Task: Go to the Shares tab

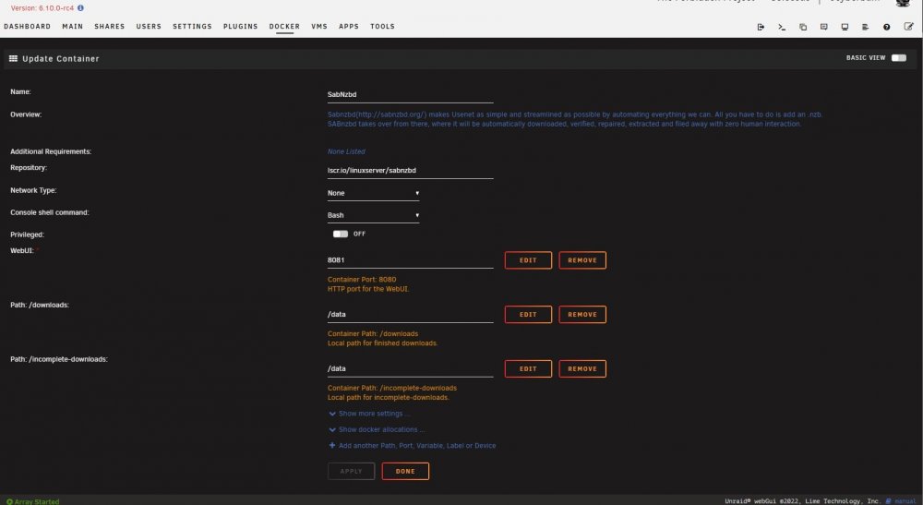Action: 110,27
